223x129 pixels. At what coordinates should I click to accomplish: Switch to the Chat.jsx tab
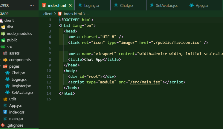[128, 5]
